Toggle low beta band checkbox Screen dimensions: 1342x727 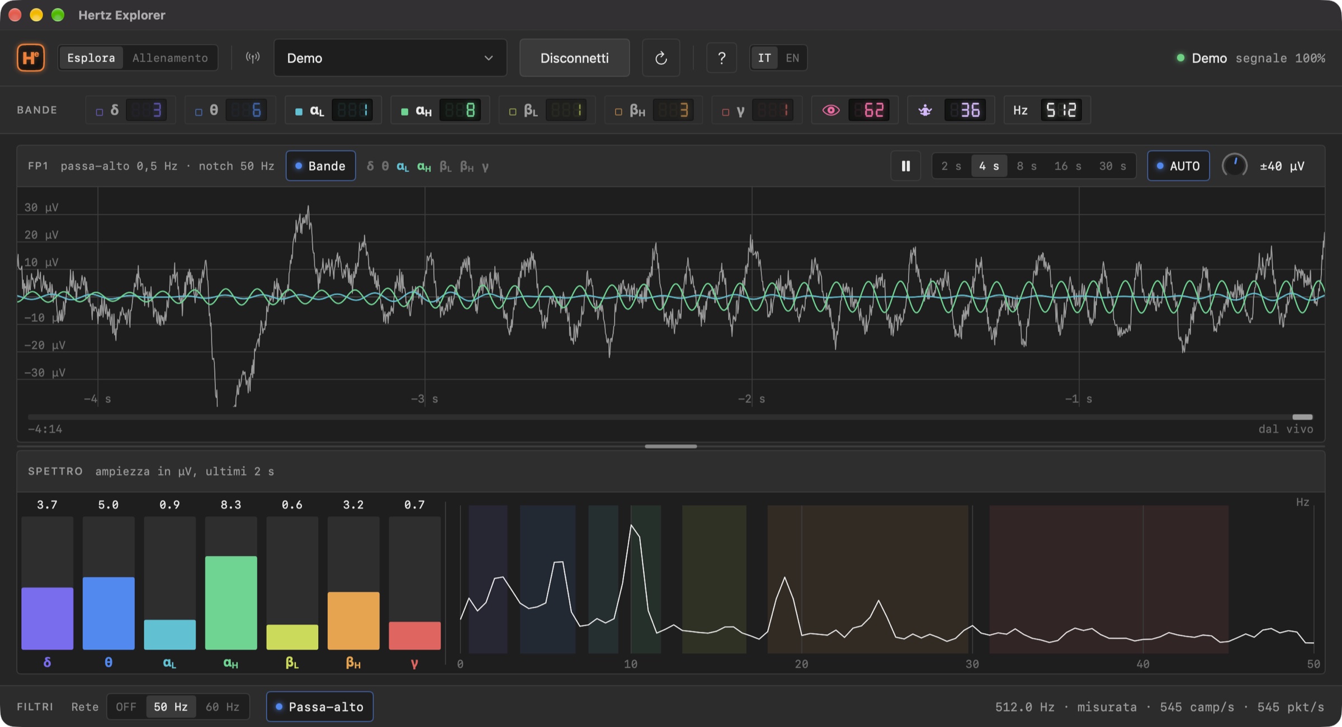512,112
